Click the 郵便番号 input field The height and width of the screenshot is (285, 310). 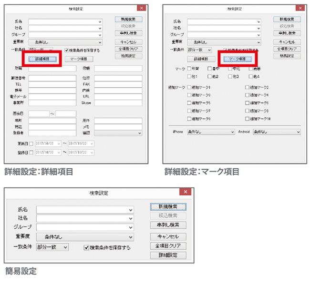coord(52,78)
